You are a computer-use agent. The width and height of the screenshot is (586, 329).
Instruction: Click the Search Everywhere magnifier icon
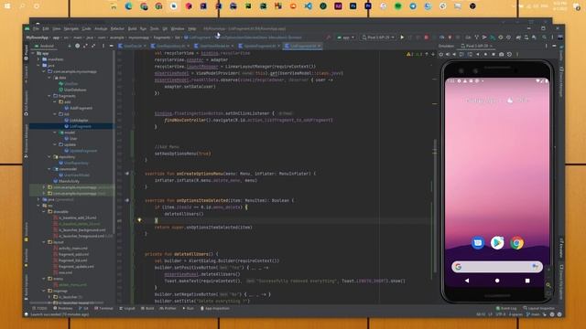(545, 37)
